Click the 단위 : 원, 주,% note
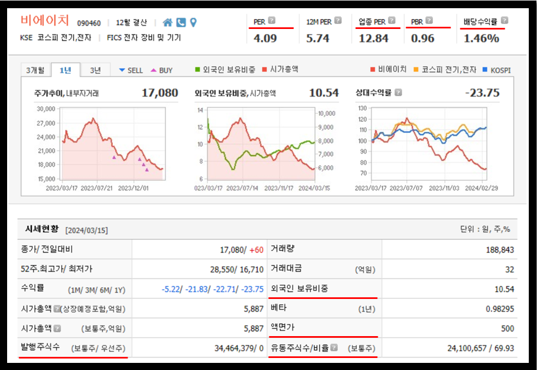537x370 pixels. click(485, 229)
